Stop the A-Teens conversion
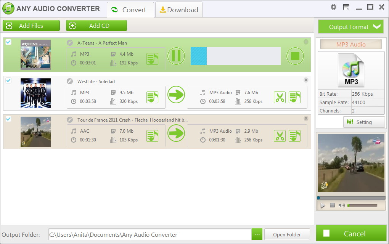The width and height of the screenshot is (389, 244). [x=295, y=56]
